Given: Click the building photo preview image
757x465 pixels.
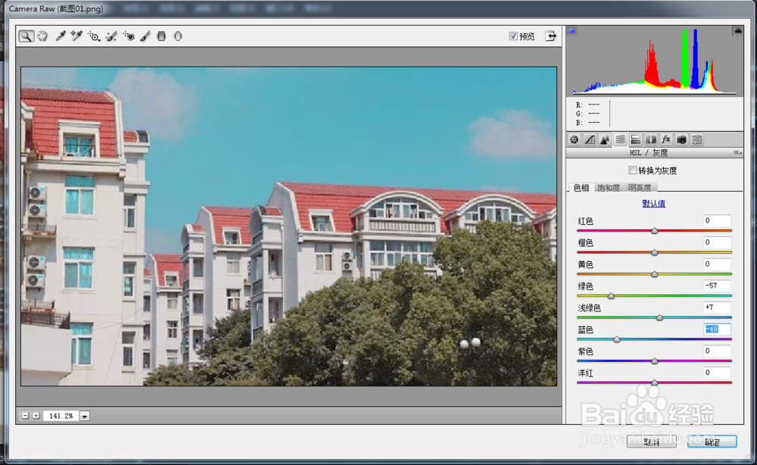Looking at the screenshot, I should (x=288, y=226).
